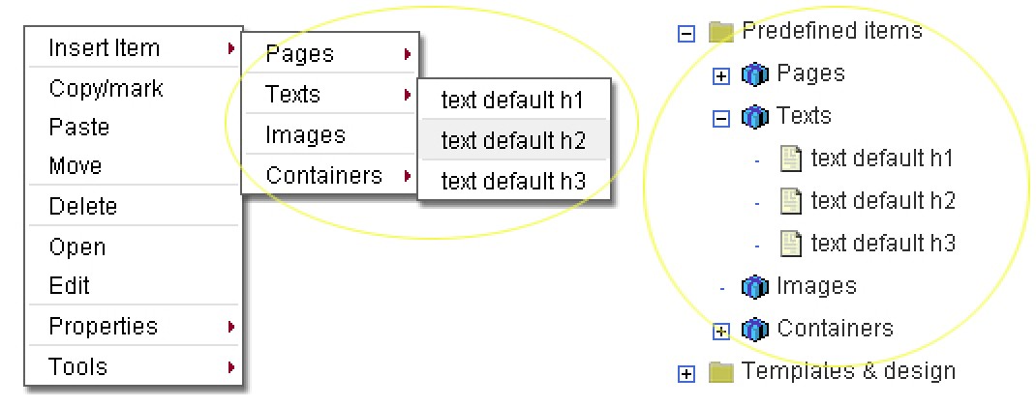Viewport: 1036px width, 406px height.
Task: Click the Templates & design folder icon
Action: (x=719, y=372)
